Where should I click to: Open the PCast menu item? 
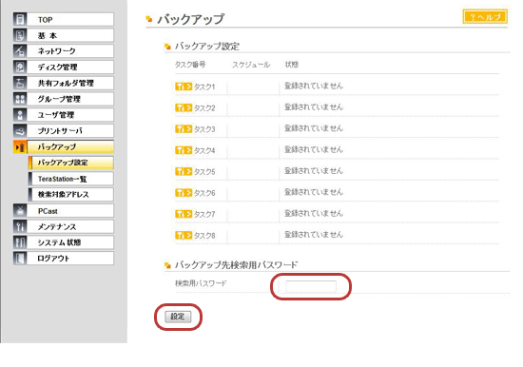point(70,211)
